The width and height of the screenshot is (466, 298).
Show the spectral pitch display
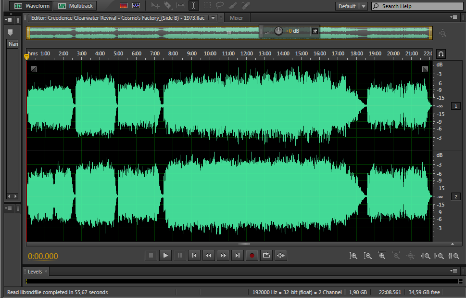tap(136, 6)
